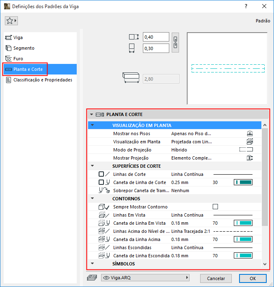Screen dimensions: 274x287
Task: Open Visualização em Planta options icon
Action: (x=250, y=142)
